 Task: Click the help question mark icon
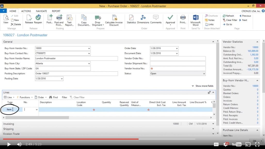click(x=263, y=11)
